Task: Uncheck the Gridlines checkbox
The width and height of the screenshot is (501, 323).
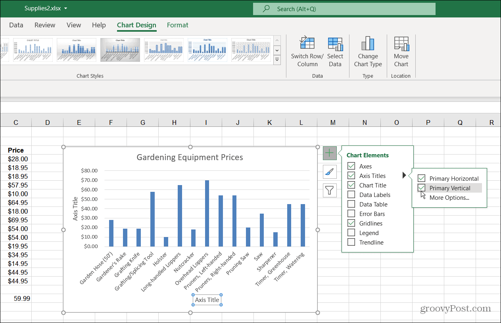Action: pyautogui.click(x=351, y=223)
